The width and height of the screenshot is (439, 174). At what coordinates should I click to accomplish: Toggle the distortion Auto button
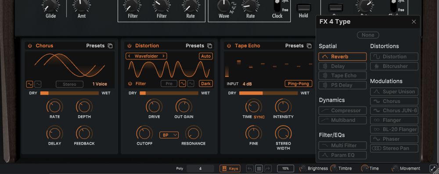pyautogui.click(x=206, y=56)
